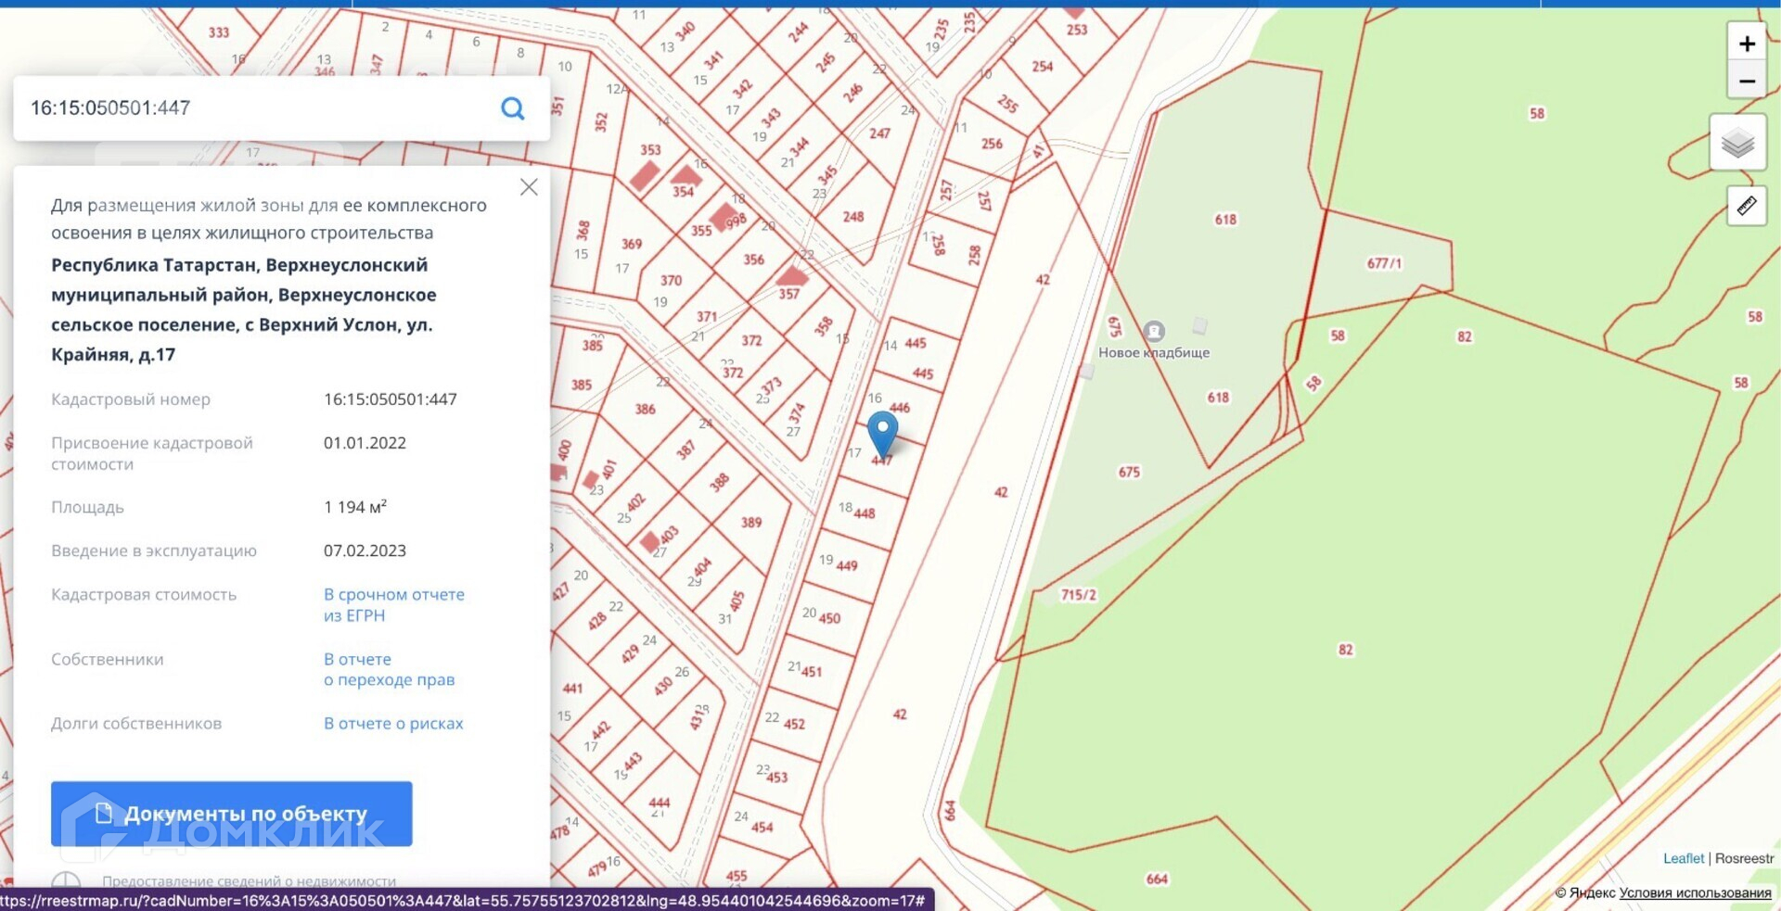Select parcel 370 on the map
Screen dimensions: 1781x911
point(672,281)
